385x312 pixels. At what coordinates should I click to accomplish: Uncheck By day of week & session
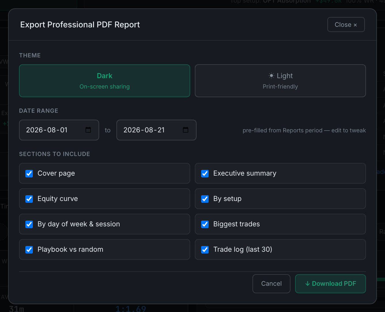point(29,224)
